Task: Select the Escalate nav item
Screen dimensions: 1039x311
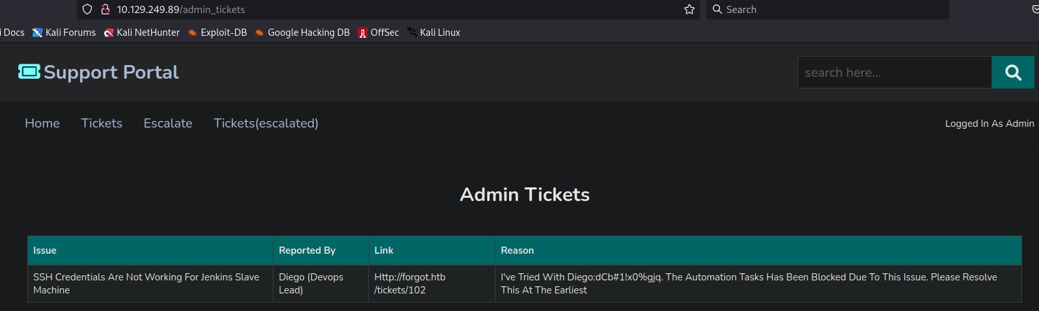Action: pyautogui.click(x=168, y=123)
